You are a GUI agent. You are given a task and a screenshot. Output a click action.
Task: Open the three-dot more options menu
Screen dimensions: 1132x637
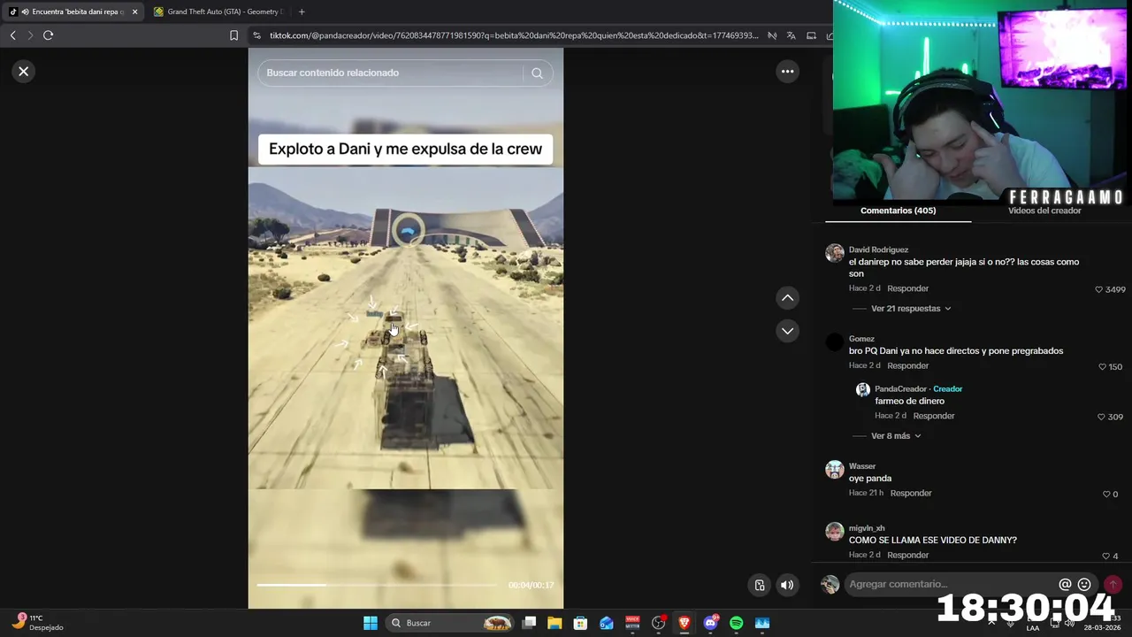tap(787, 72)
